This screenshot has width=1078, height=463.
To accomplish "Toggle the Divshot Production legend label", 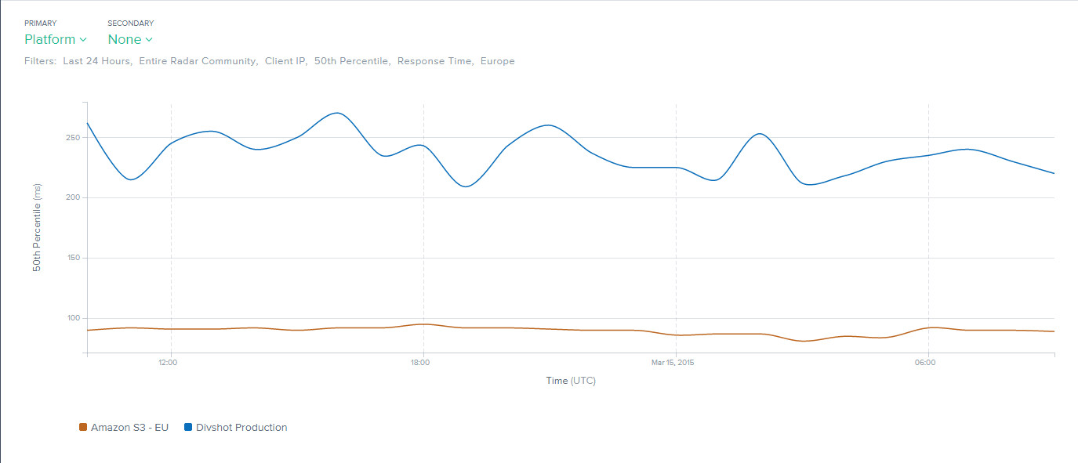I will pyautogui.click(x=241, y=428).
